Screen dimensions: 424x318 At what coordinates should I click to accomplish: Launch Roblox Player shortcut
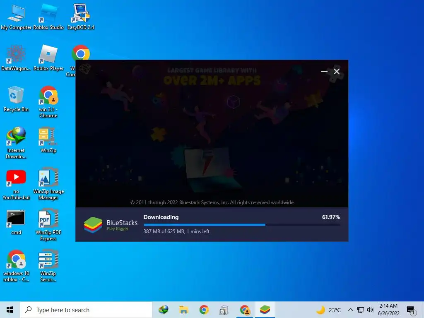(x=48, y=58)
